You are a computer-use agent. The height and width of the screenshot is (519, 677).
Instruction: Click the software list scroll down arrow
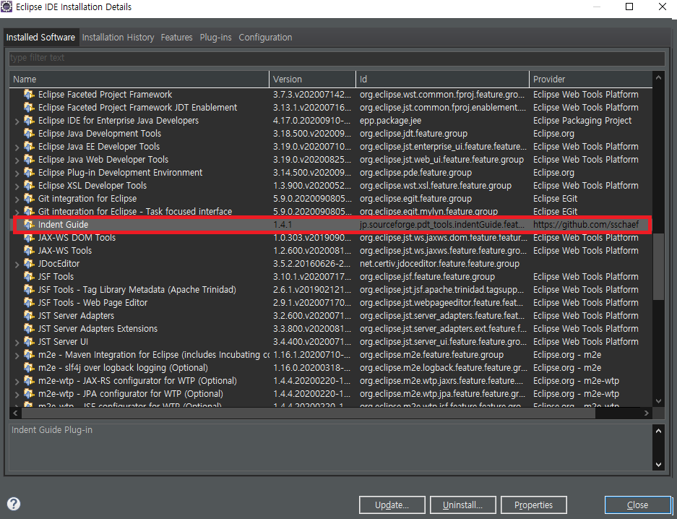point(658,400)
